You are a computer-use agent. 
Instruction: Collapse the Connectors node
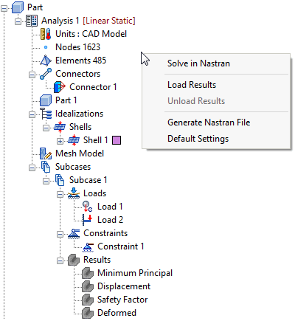pyautogui.click(x=32, y=75)
